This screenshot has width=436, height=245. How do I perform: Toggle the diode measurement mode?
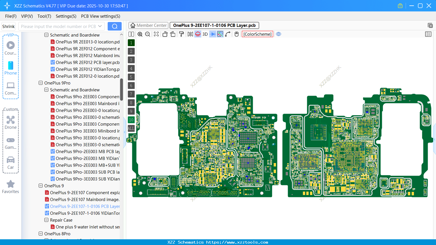click(x=213, y=34)
